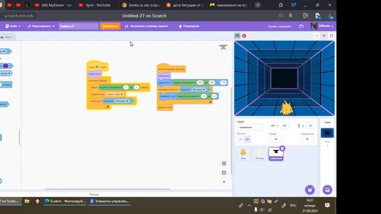The image size is (381, 214).
Task: Switch to small stage layout
Action: pos(317,36)
